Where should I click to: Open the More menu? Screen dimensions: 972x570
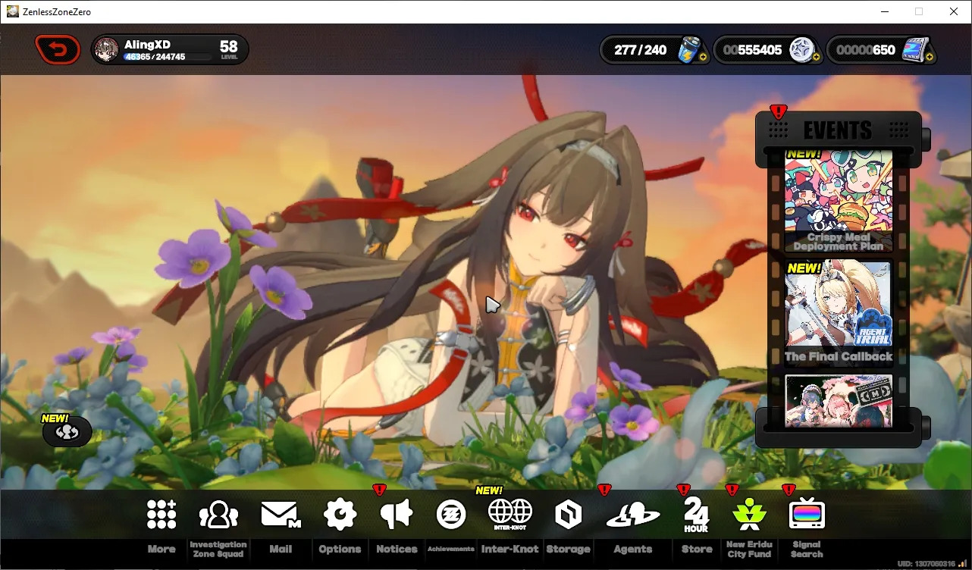(161, 525)
